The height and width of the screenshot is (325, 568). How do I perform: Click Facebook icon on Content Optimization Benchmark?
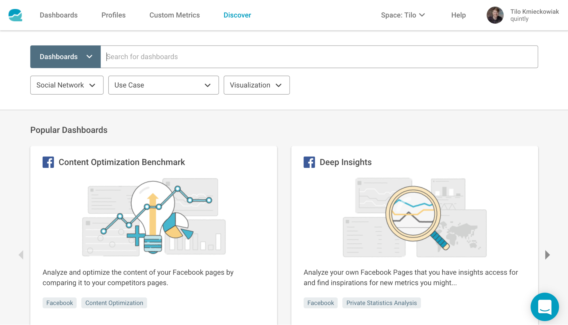[48, 162]
